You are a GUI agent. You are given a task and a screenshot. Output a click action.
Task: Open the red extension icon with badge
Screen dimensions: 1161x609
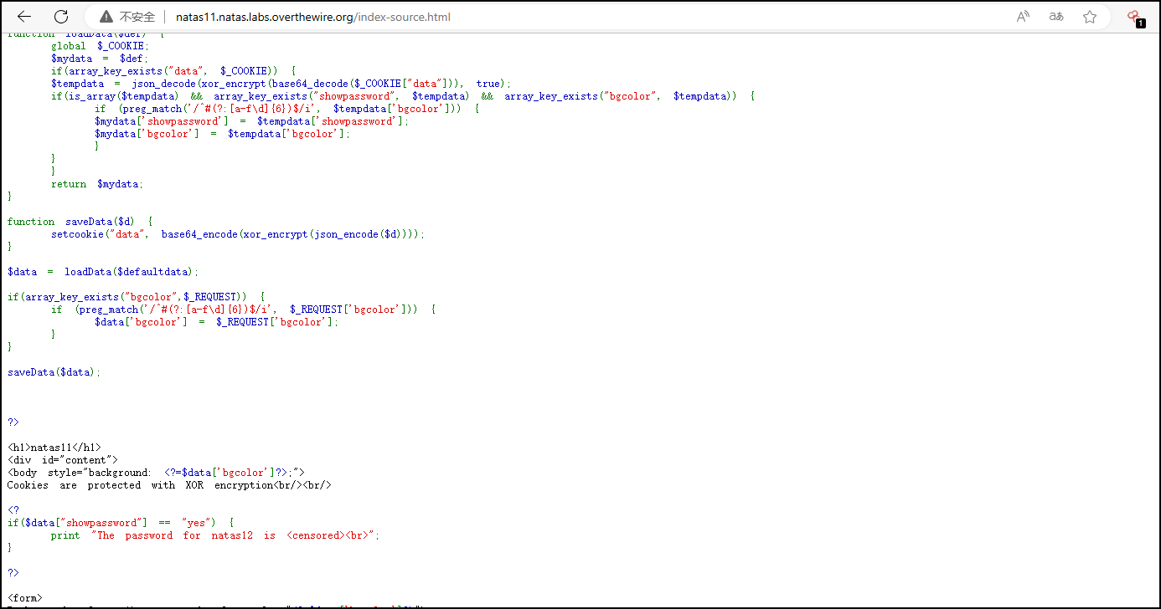pos(1133,17)
